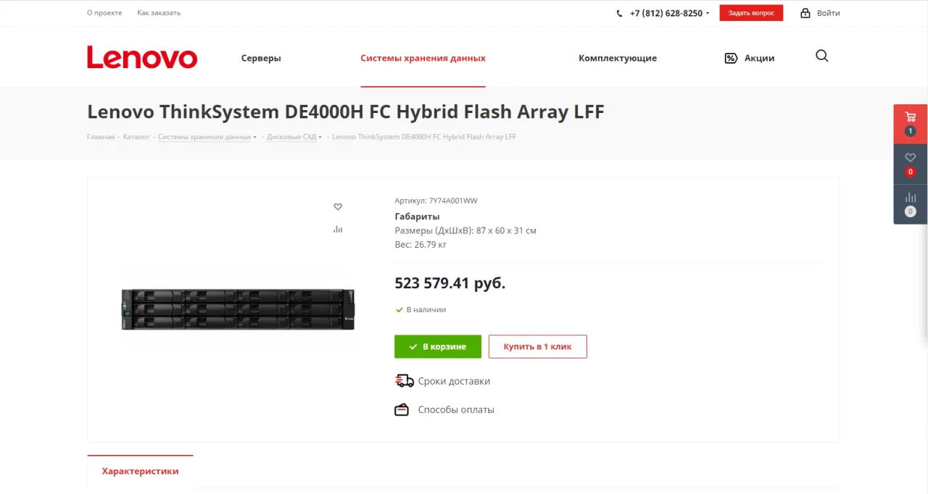Add product to favorites via heart icon
This screenshot has height=494, width=928.
[338, 207]
